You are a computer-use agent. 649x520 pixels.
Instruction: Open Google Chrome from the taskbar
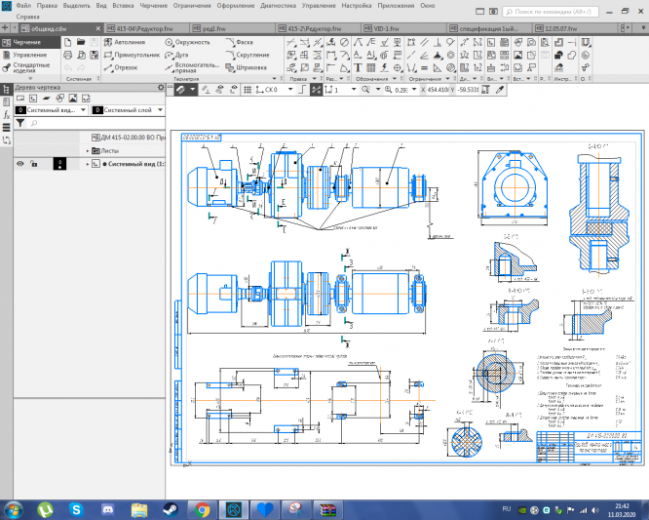click(x=201, y=508)
